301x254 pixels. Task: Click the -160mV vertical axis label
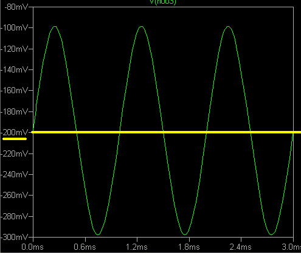tap(14, 90)
